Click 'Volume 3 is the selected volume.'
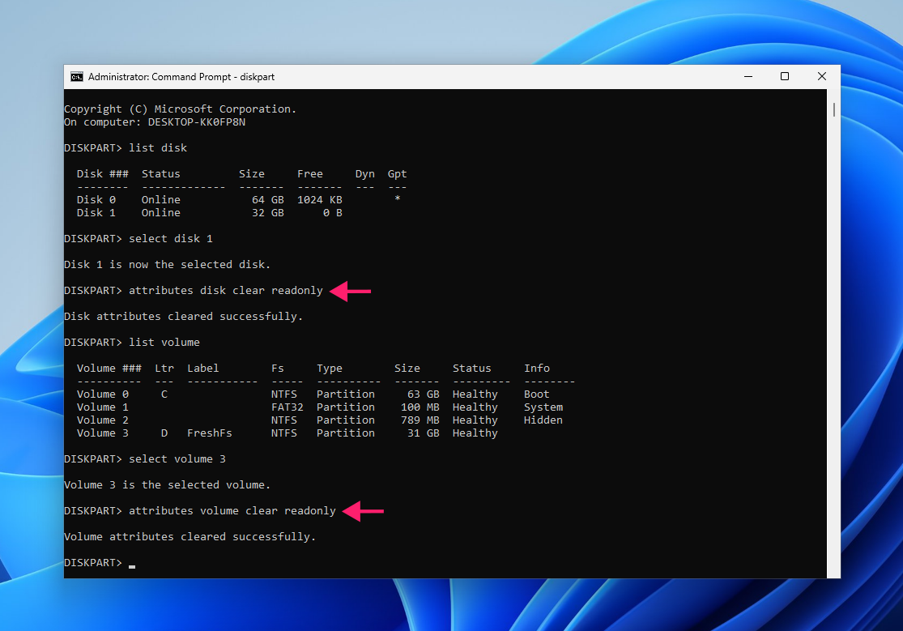 tap(167, 485)
